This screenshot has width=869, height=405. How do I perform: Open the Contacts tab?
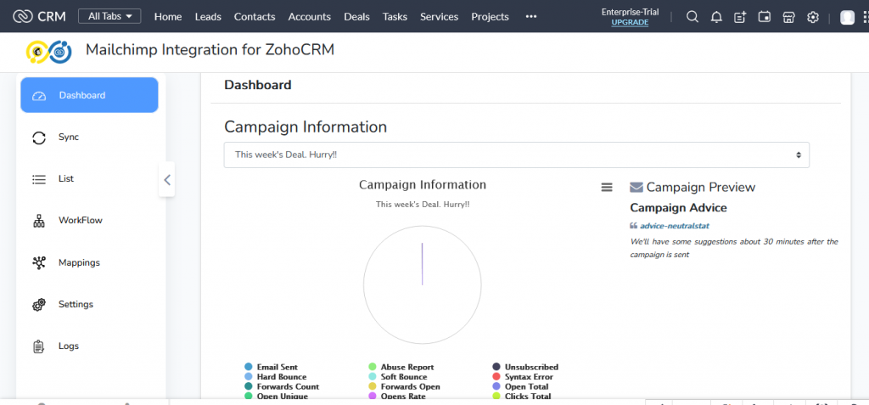(255, 17)
